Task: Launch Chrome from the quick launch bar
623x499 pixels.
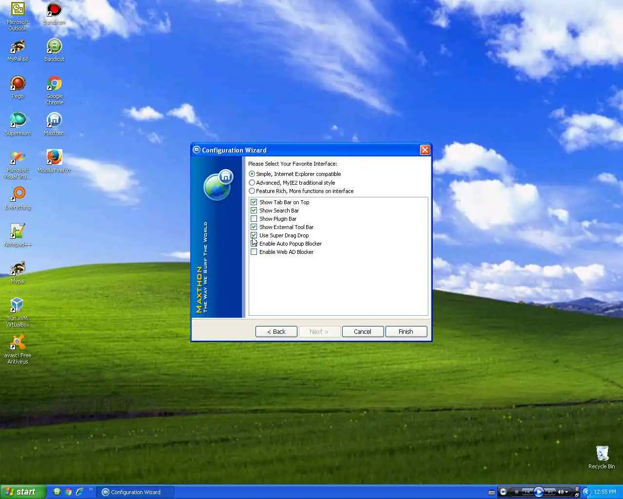Action: (x=69, y=492)
